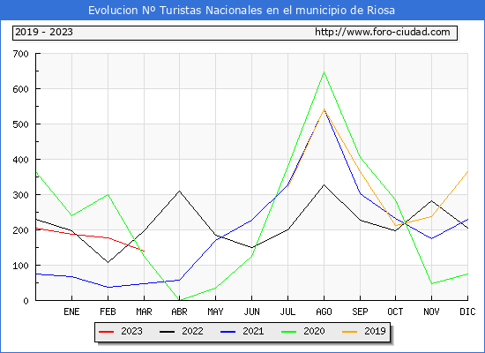Click the black 2022 peak at ABR
This screenshot has width=485, height=353.
click(x=179, y=191)
